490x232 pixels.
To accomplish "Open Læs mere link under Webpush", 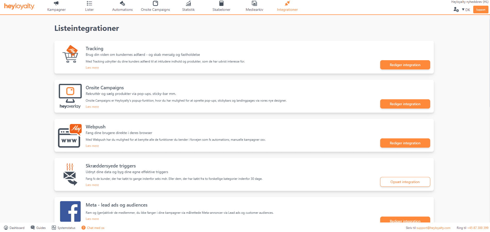I will coord(92,146).
